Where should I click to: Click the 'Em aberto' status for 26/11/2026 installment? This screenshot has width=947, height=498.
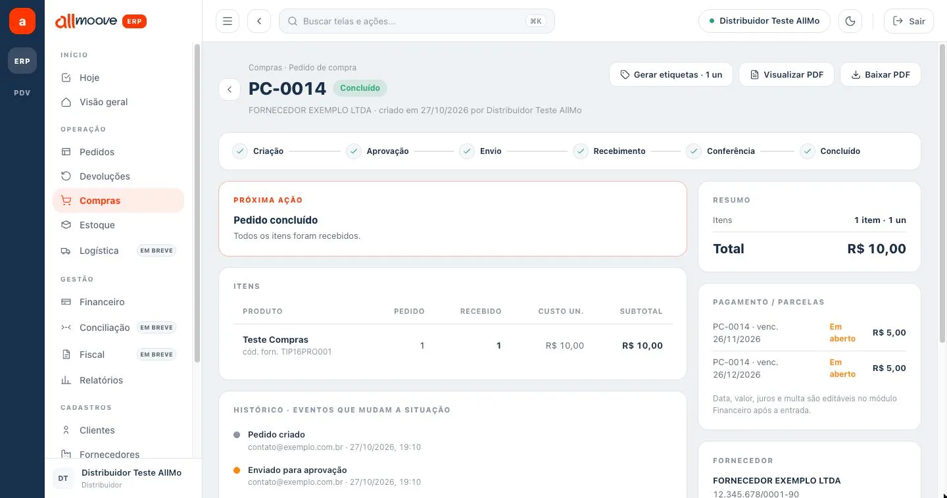click(x=842, y=333)
